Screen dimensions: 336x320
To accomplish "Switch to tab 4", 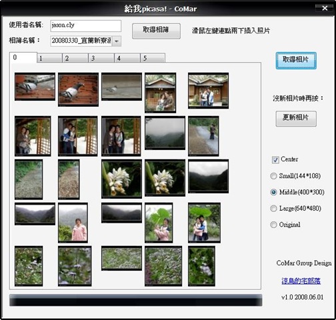I will point(127,58).
